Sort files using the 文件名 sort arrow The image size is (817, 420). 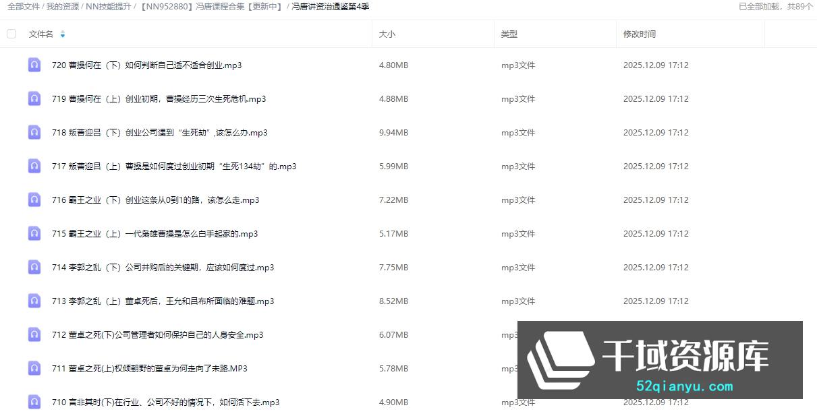coord(63,34)
